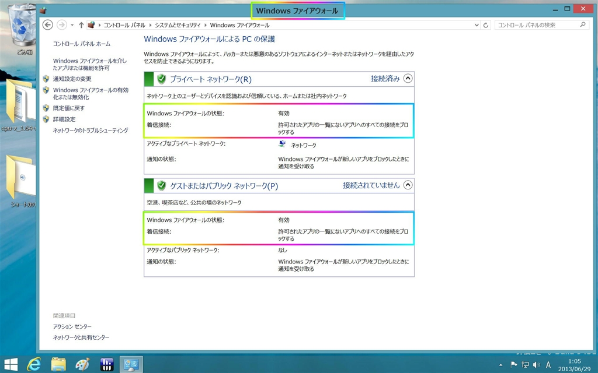Open コントロール パネル ホーム link

coord(82,44)
